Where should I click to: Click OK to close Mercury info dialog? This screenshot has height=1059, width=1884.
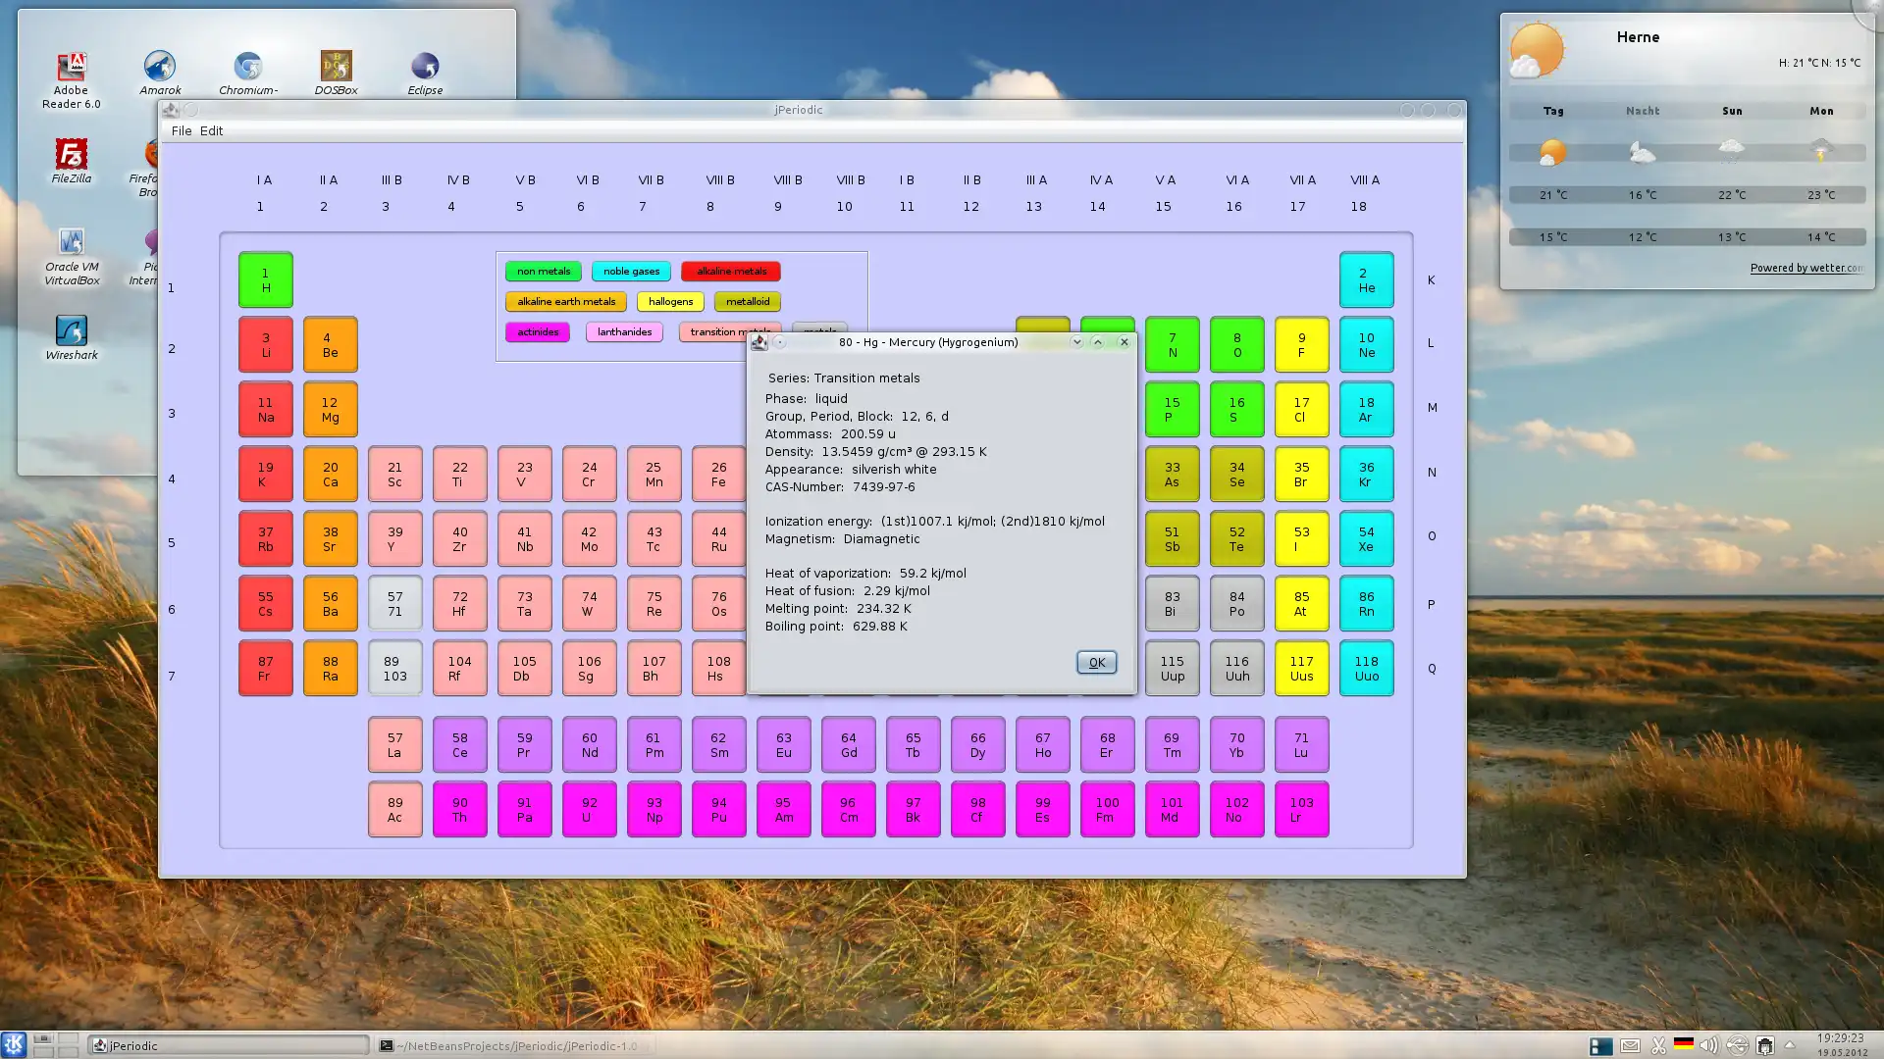[1097, 661]
